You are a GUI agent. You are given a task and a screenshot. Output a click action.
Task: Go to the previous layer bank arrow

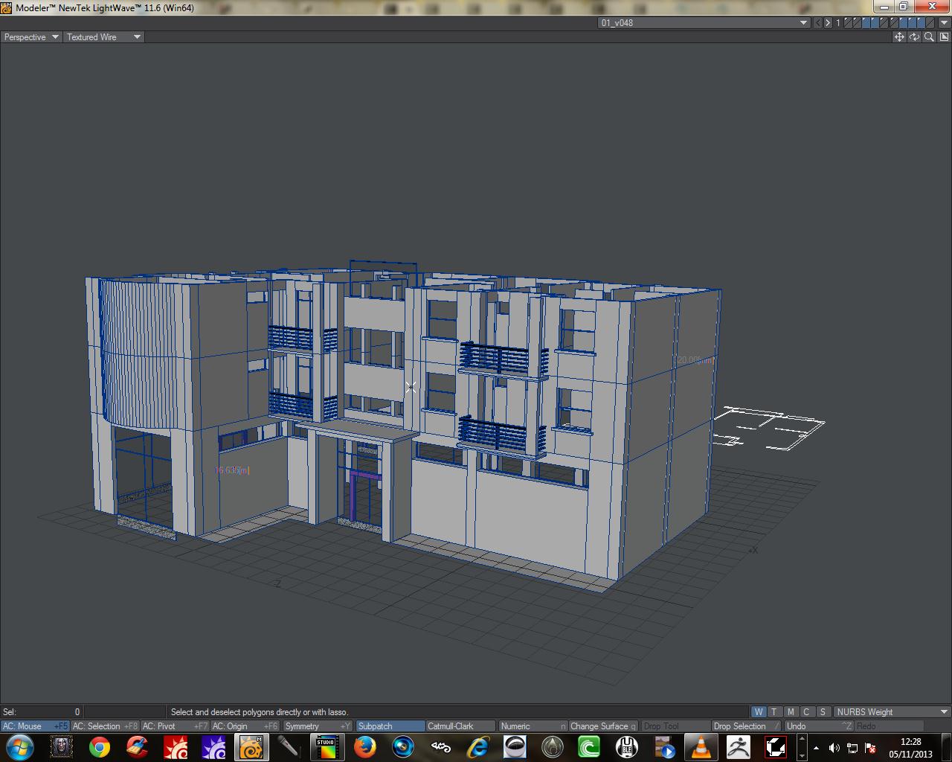click(x=818, y=23)
